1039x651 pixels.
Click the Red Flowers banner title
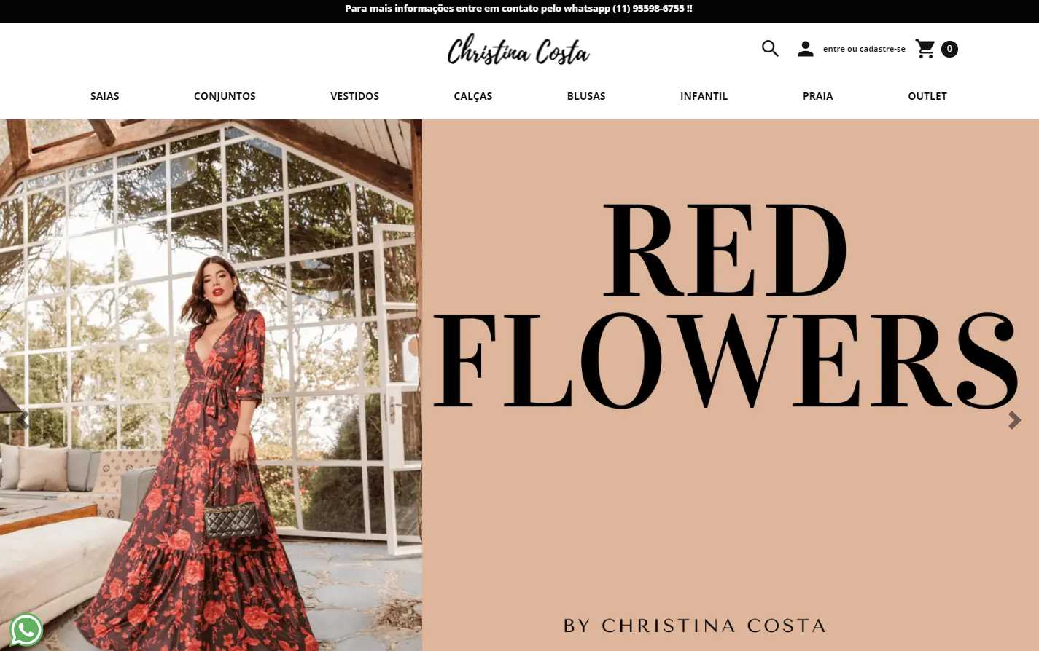(x=726, y=307)
